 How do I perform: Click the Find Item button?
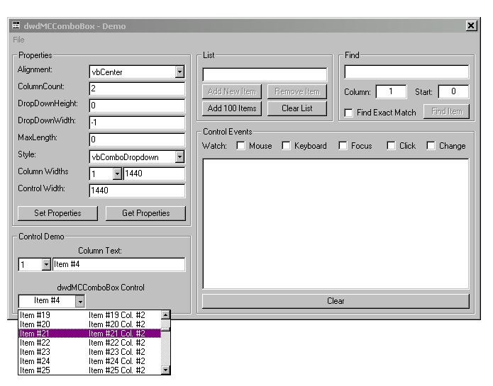coord(446,111)
